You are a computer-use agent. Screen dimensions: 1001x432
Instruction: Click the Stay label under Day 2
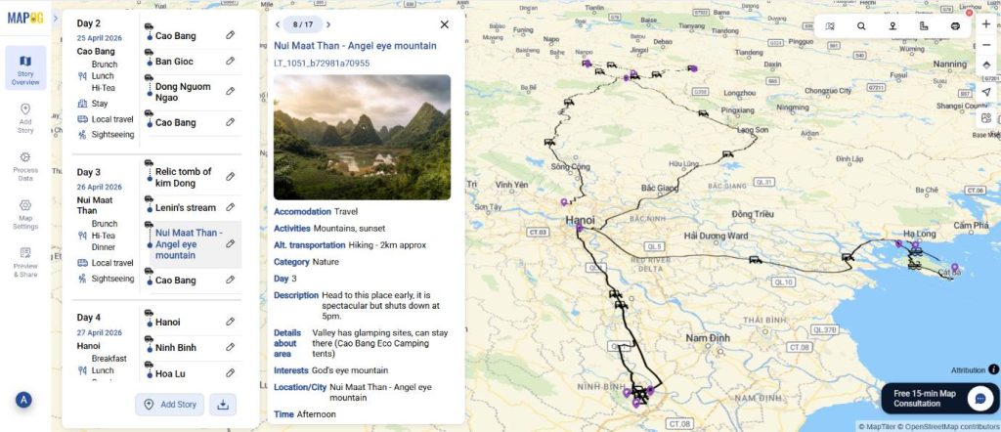pos(100,104)
